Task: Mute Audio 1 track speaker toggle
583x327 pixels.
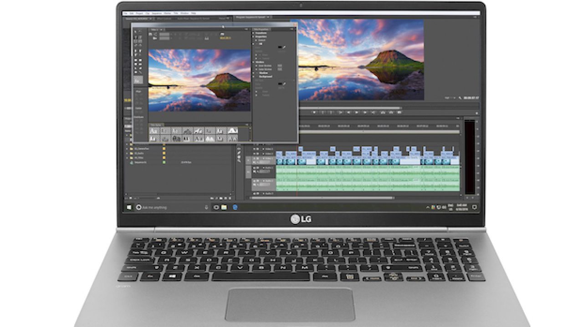Action: click(x=254, y=168)
